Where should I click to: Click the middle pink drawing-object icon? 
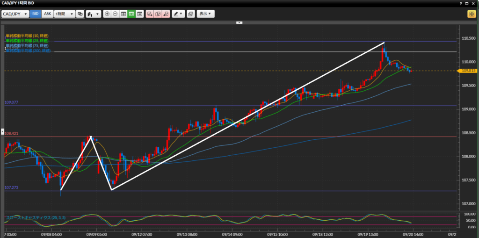(158, 14)
